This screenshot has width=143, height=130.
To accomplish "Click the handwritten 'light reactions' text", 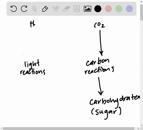I will pos(32,67).
